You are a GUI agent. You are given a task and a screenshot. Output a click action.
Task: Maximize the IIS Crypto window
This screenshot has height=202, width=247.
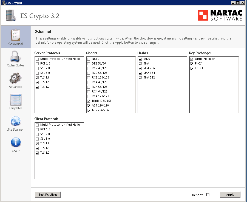point(238,3)
